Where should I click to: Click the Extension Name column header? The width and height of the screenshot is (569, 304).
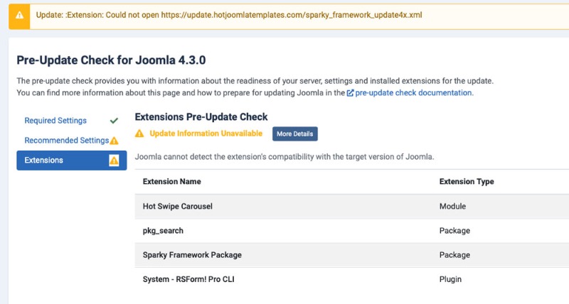point(171,182)
